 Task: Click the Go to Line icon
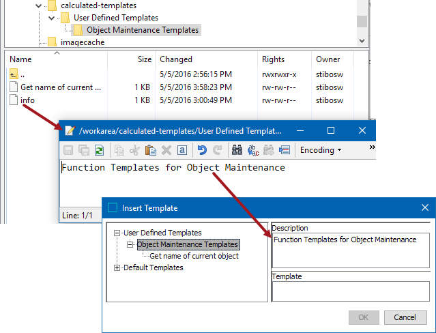tap(285, 150)
